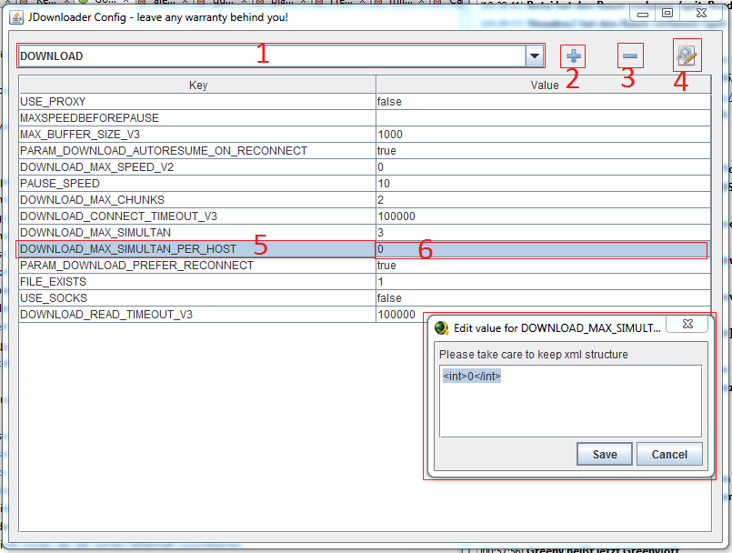Select PARAM_DOWNLOAD_PREFER_RECONNECT row
732x553 pixels.
pyautogui.click(x=197, y=266)
